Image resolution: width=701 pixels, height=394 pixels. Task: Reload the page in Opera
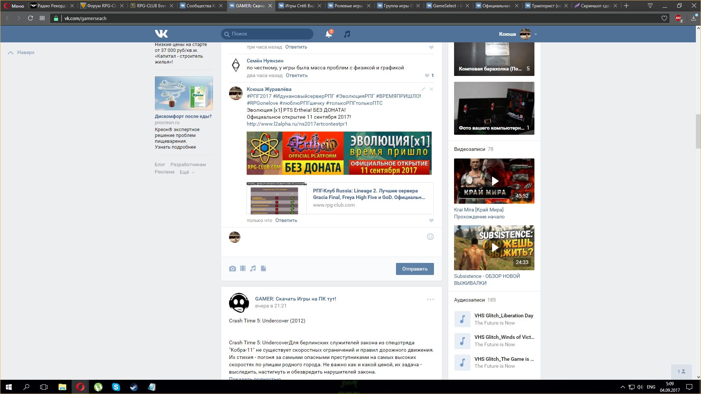pyautogui.click(x=31, y=18)
